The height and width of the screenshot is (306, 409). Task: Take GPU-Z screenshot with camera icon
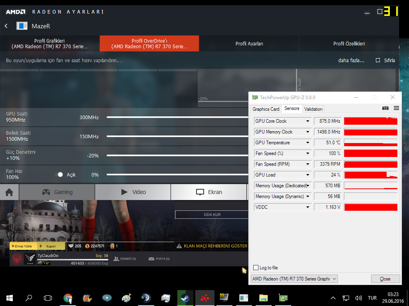click(x=385, y=108)
